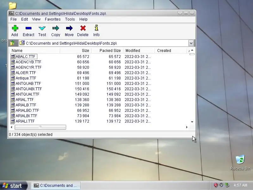Open the Info toolbar icon
253x190 pixels.
(96, 28)
